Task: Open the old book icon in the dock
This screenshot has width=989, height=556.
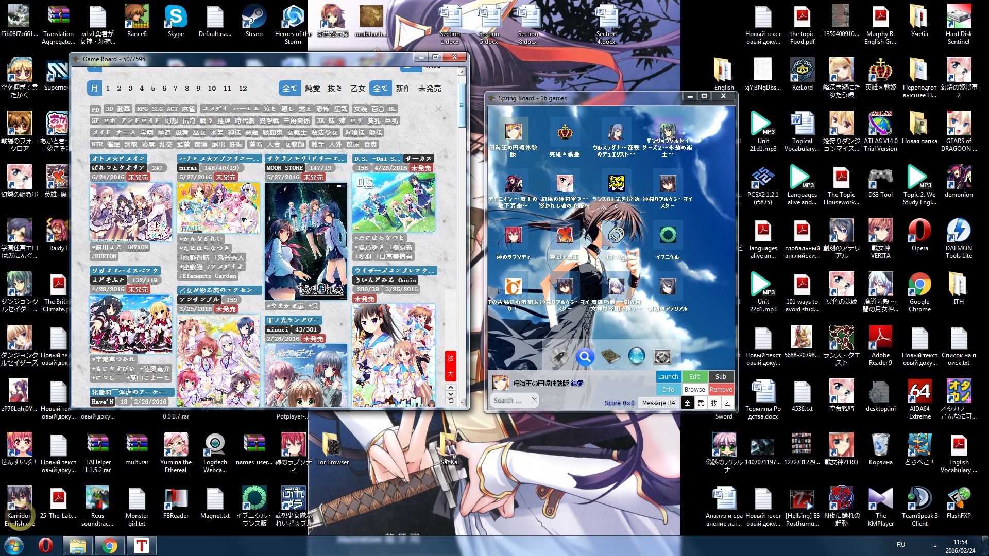Action: pos(610,356)
